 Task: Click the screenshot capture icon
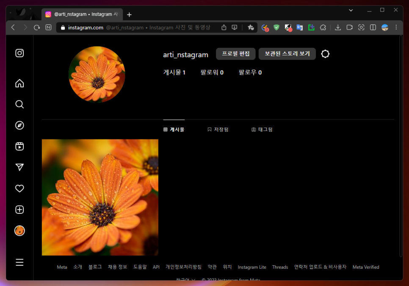pos(361,27)
